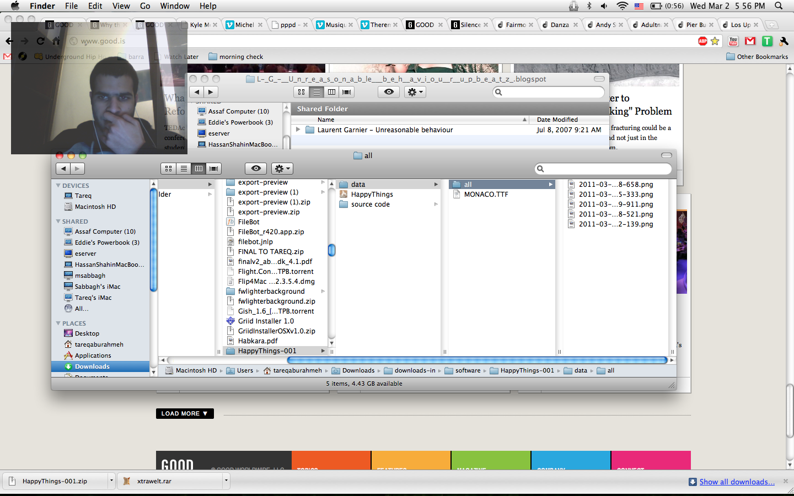Open Action gear menu in "all" window
The image size is (794, 496).
click(x=281, y=169)
